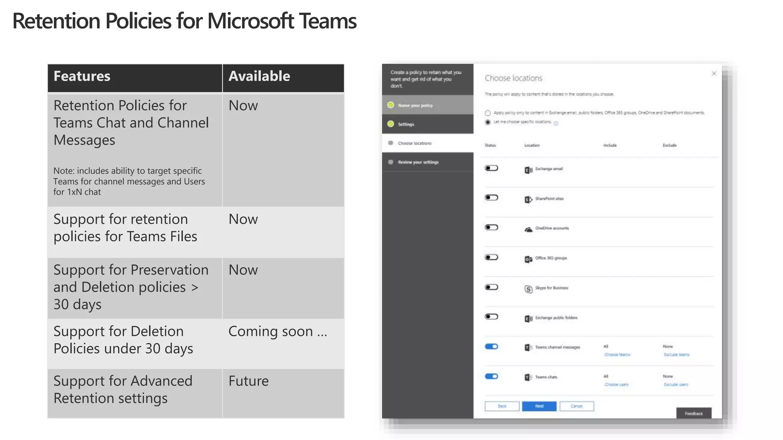Click the SharePoint sites icon
Screen dimensions: 783x440
tap(528, 199)
